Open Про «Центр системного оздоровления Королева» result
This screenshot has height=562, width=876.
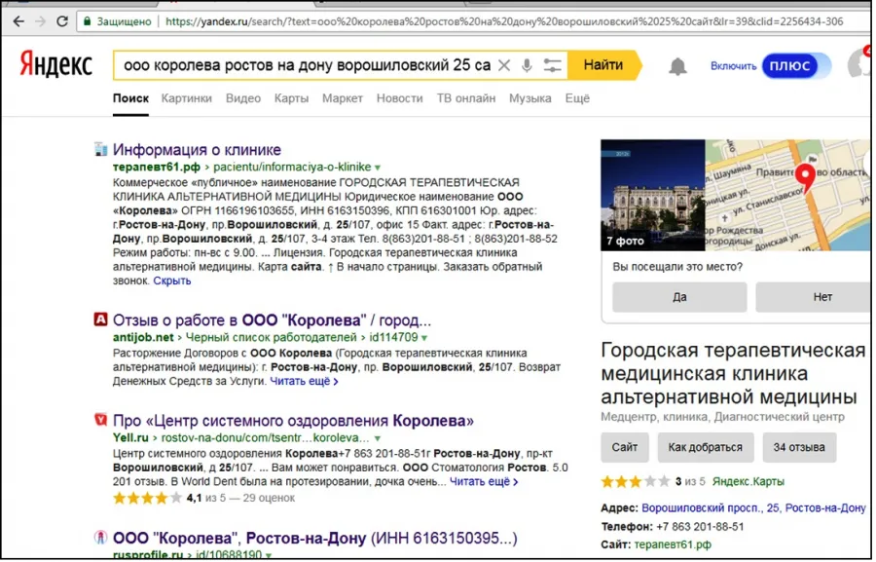pyautogui.click(x=293, y=421)
